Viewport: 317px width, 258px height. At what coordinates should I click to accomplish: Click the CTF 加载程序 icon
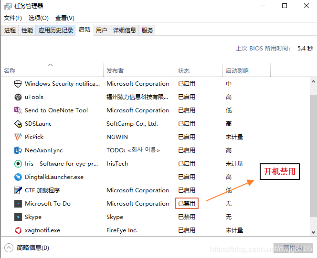pos(18,190)
